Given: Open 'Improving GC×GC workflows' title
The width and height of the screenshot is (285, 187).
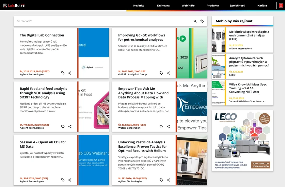Looking at the screenshot, I should 142,37.
